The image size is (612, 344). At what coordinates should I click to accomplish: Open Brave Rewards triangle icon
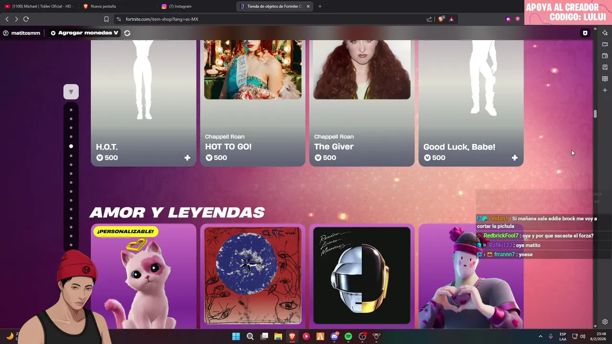point(451,19)
